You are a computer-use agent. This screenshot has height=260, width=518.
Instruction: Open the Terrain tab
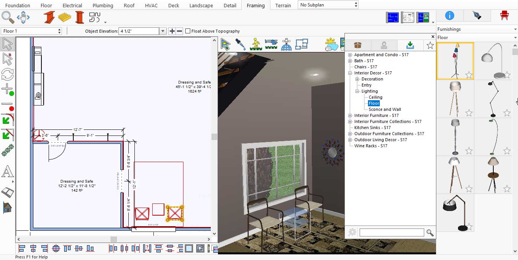coord(283,5)
